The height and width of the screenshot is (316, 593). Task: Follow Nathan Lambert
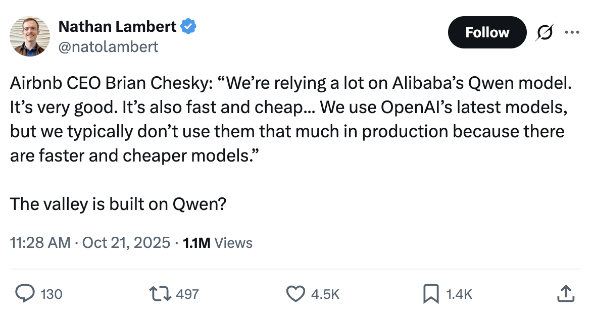[487, 32]
